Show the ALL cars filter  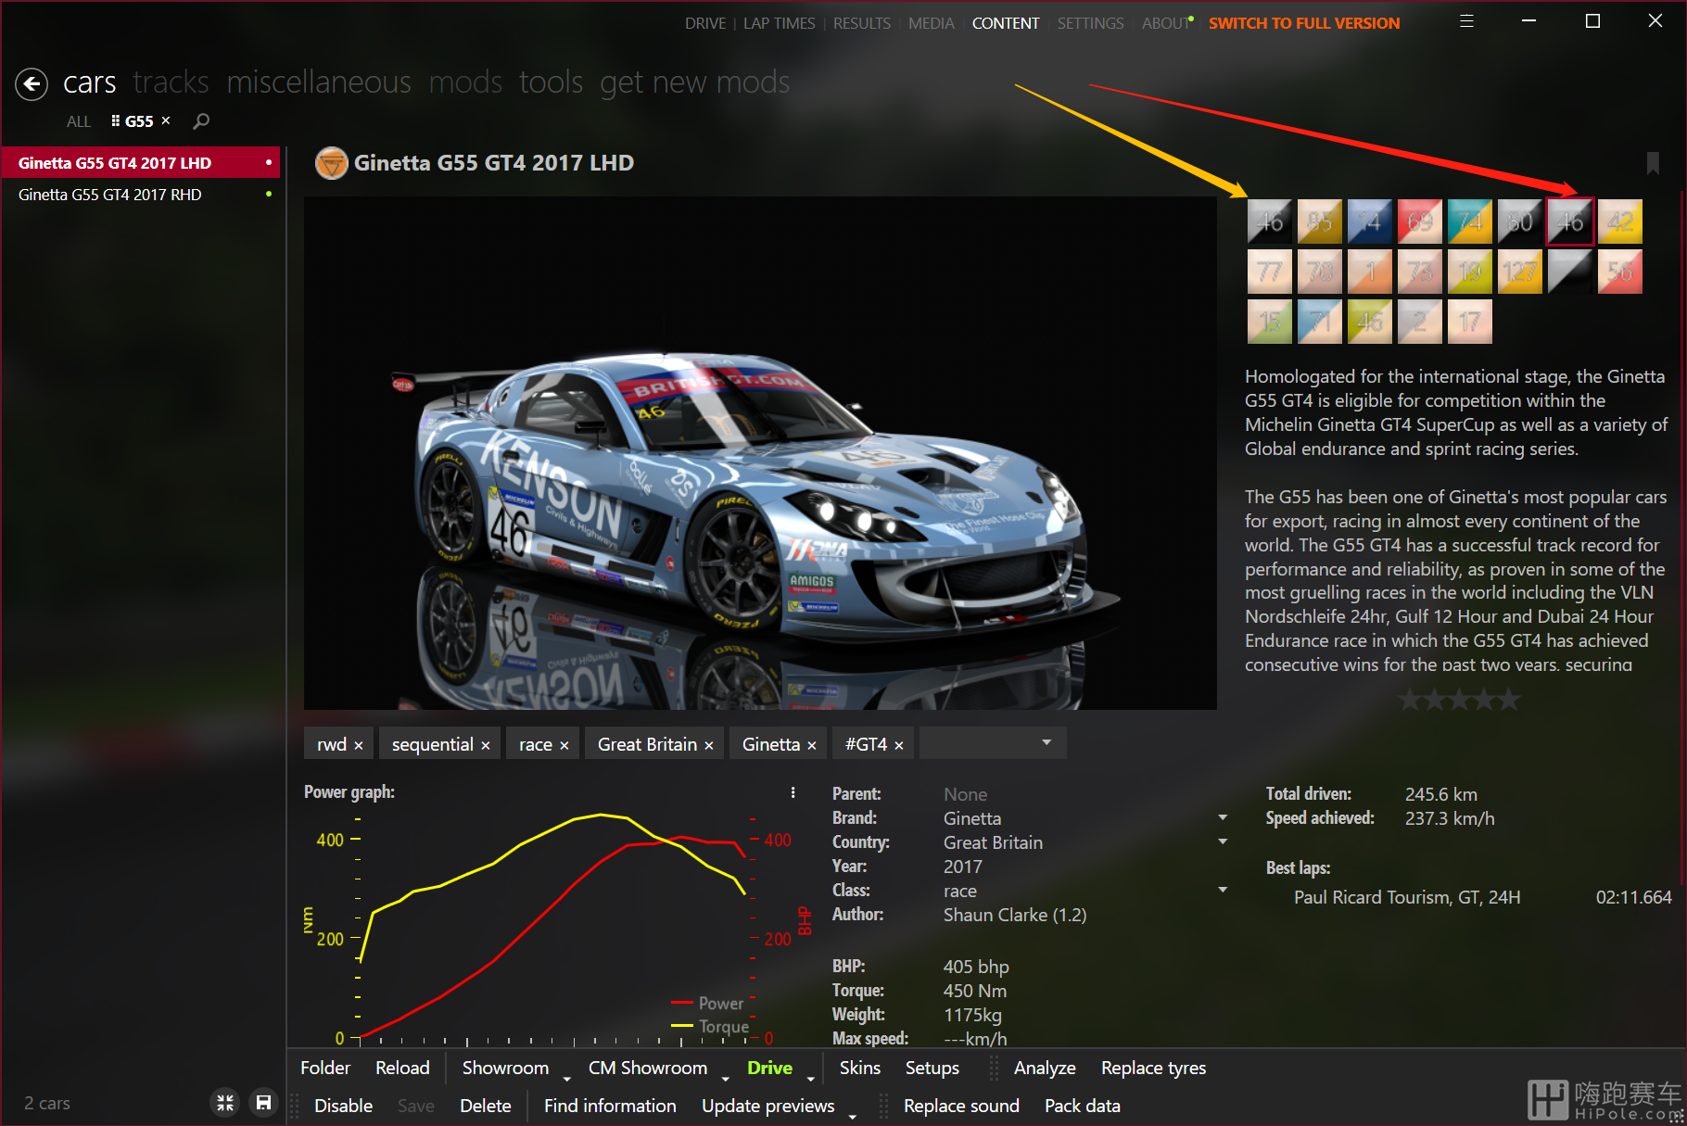click(79, 121)
